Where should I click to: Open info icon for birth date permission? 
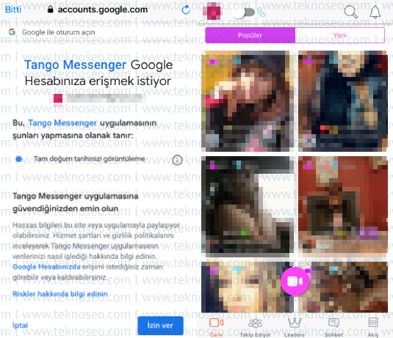(177, 160)
